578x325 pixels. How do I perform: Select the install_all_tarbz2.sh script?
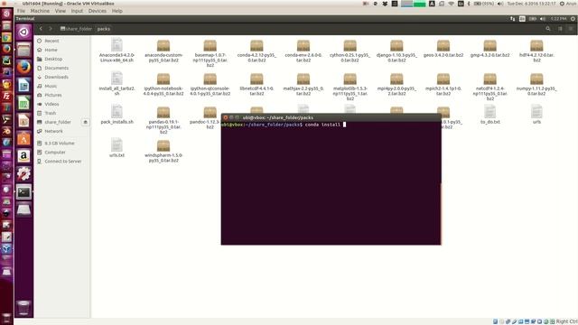[x=117, y=84]
